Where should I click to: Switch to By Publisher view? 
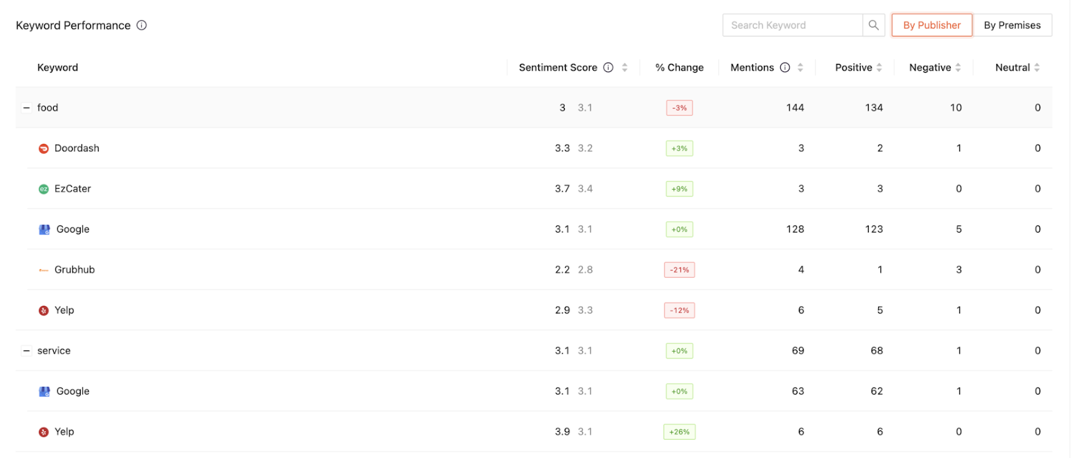pyautogui.click(x=931, y=26)
